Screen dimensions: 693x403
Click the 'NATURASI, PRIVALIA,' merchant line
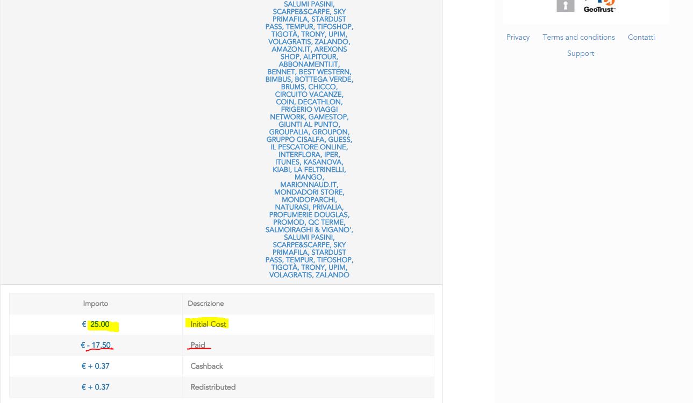309,207
